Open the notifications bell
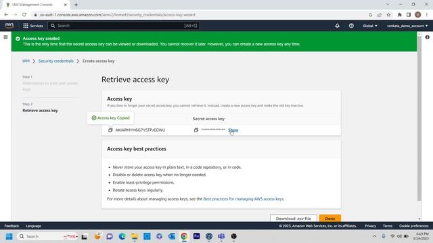Screen dimensions: 433x243 [x=337, y=26]
